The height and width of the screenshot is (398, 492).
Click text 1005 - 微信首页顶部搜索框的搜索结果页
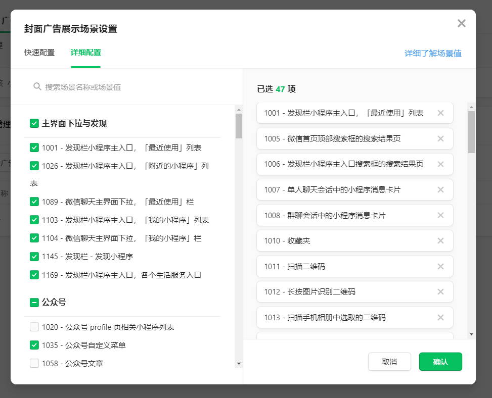332,138
